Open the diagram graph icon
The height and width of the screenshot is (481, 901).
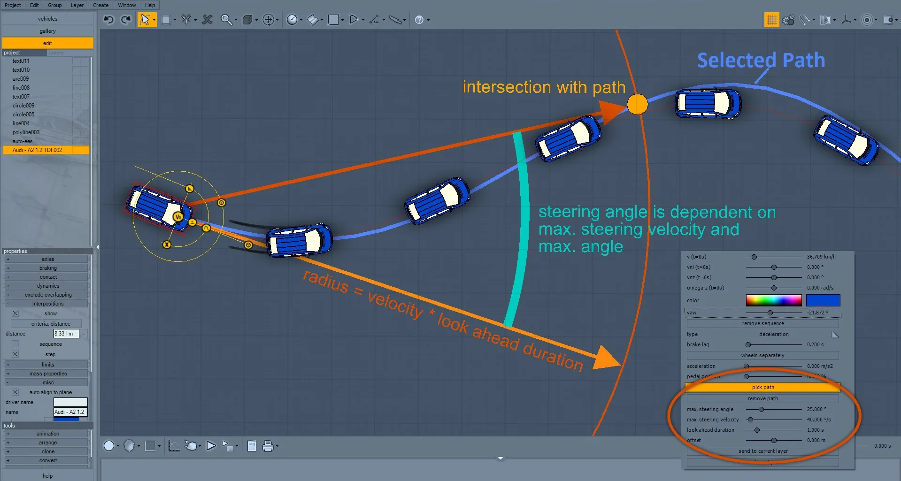pyautogui.click(x=174, y=446)
